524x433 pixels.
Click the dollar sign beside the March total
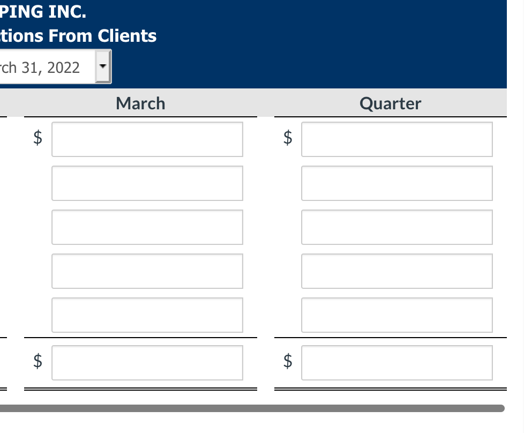pos(37,363)
